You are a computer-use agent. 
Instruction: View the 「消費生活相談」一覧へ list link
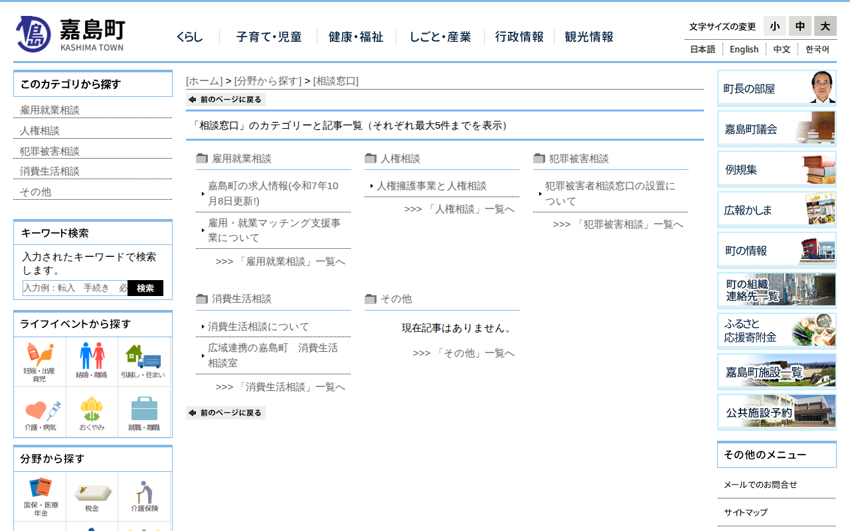280,387
